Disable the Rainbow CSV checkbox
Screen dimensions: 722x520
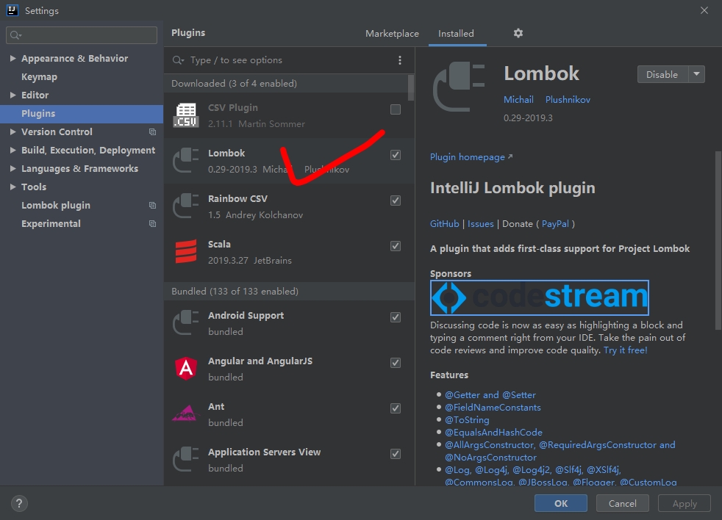point(396,200)
